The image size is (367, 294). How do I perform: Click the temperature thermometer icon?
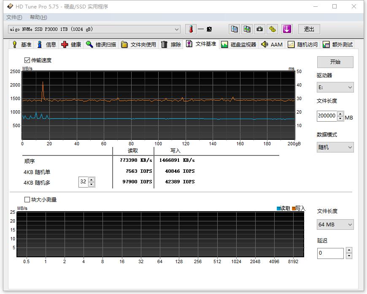tap(191, 29)
